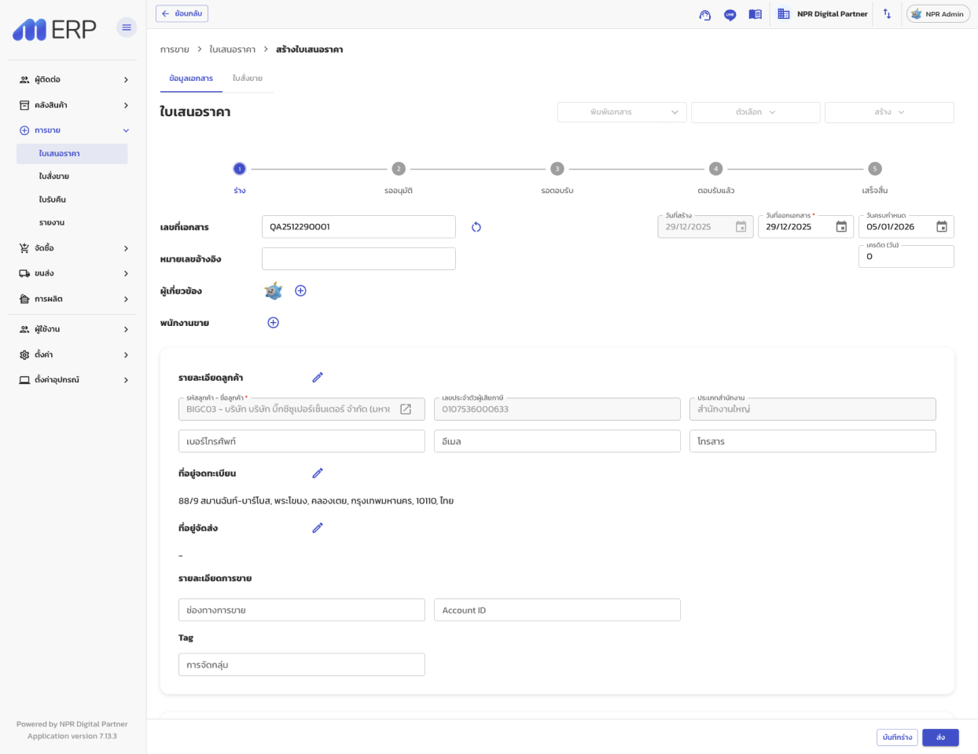Image resolution: width=978 pixels, height=754 pixels.
Task: Edit shipping address with pencil icon
Action: click(318, 528)
